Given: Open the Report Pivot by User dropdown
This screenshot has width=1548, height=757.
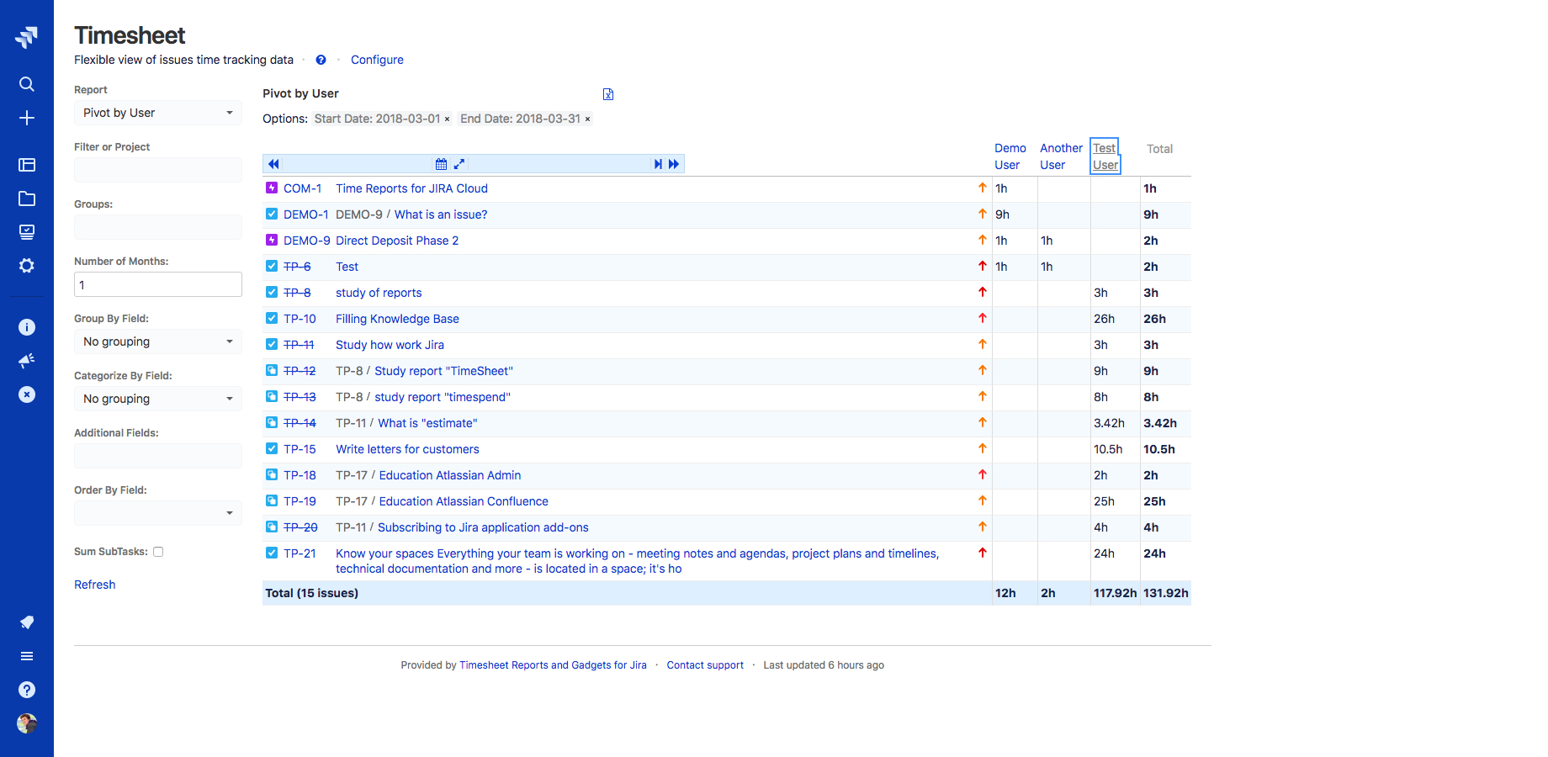Looking at the screenshot, I should tap(157, 113).
